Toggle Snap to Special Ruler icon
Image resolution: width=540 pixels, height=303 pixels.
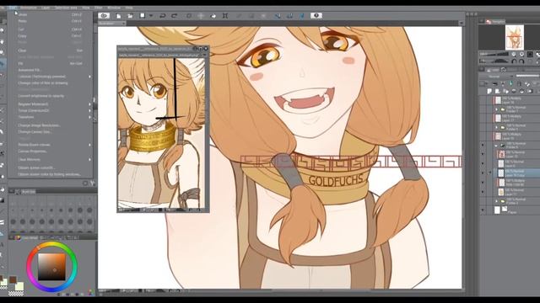289,16
